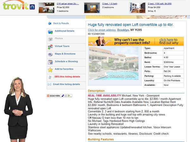Click the street address link

tap(102, 30)
